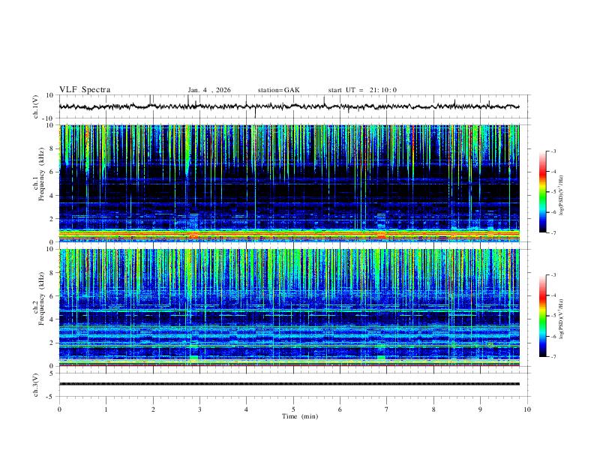Click the "VLF Spectra" plot title
594x459 pixels.
click(x=85, y=90)
